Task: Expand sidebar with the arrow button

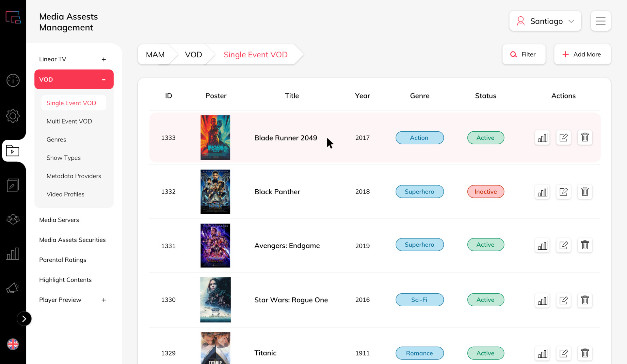Action: [24, 319]
